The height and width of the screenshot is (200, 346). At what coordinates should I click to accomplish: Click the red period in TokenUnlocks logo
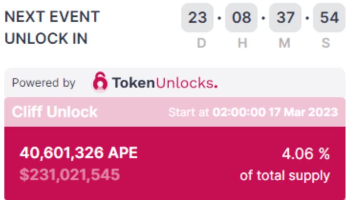[x=216, y=87]
